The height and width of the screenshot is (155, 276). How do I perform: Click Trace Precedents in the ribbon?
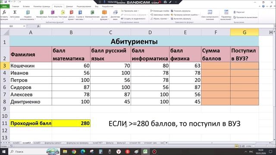[160, 11]
